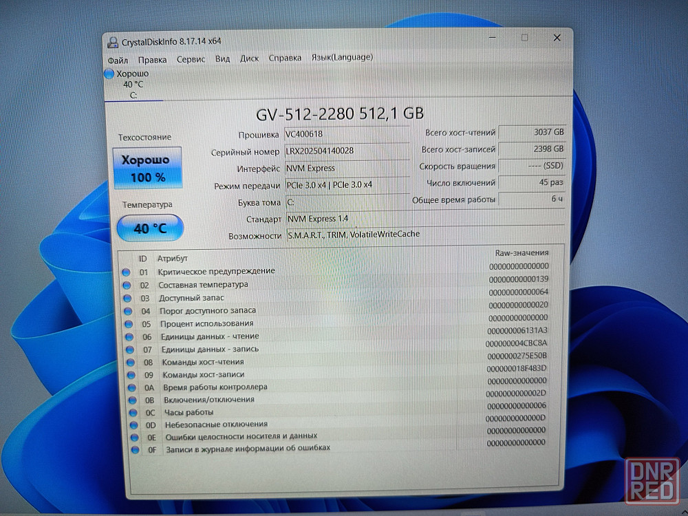Click the CrystalDiskInfo app icon in title bar
This screenshot has height=516, width=688.
click(x=113, y=42)
